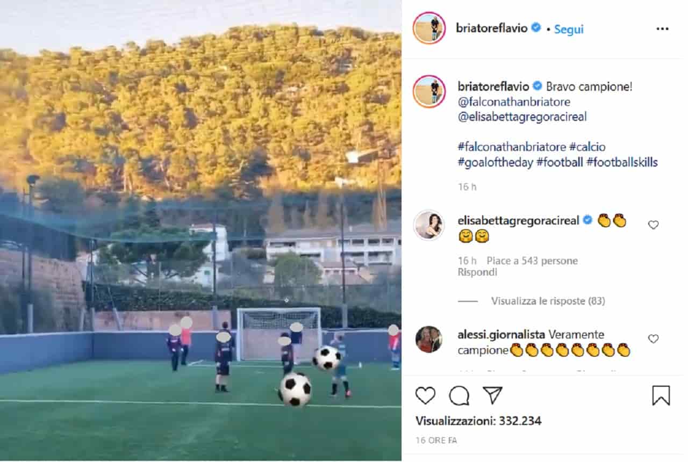Viewport: 688px width, 462px height.
Task: Open the three-dot options menu
Action: coord(662,28)
